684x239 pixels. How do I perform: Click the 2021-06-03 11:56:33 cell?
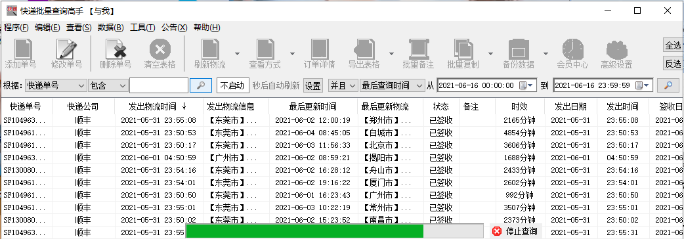pyautogui.click(x=312, y=145)
